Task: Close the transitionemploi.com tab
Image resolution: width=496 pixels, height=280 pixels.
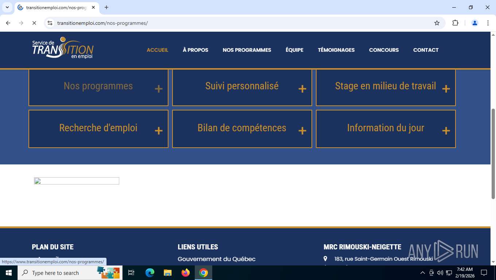Action: [93, 7]
